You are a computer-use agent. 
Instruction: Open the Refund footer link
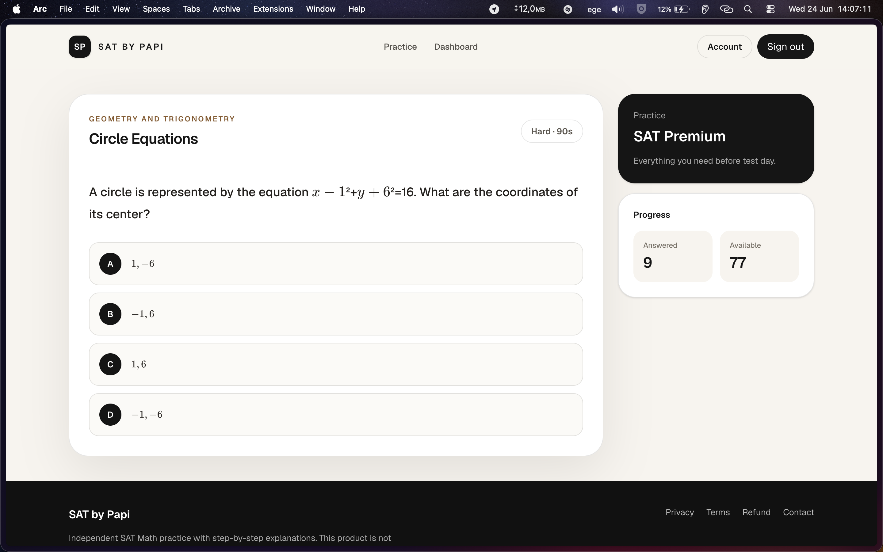click(756, 512)
